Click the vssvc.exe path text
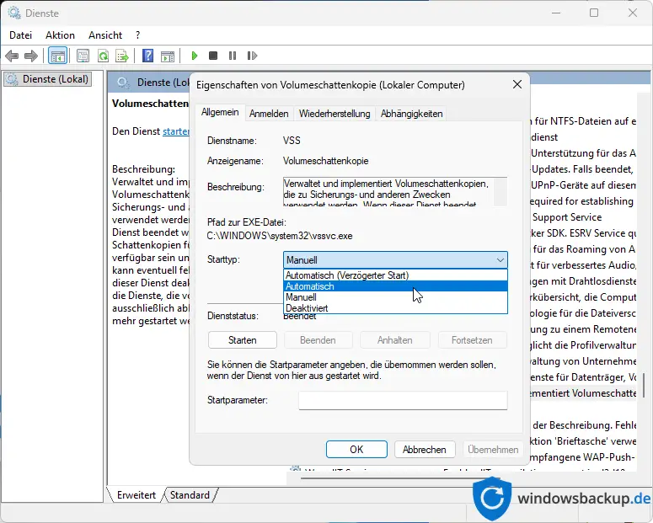Viewport: 653px width, 523px height. [280, 236]
